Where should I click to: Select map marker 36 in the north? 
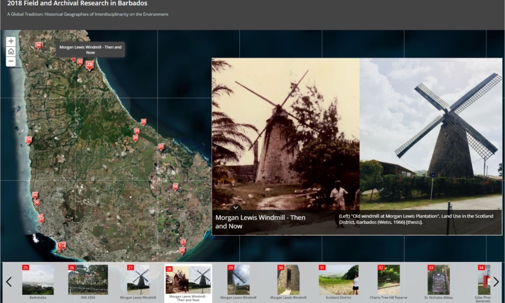(38, 45)
